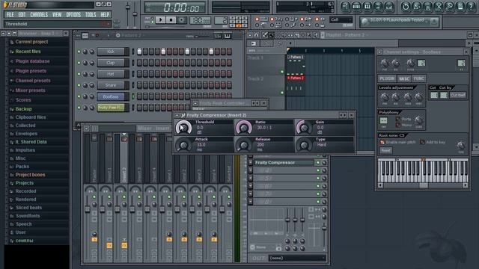Expand the Packs folder in Browser
Screen dimensions: 479x269
tap(22, 167)
